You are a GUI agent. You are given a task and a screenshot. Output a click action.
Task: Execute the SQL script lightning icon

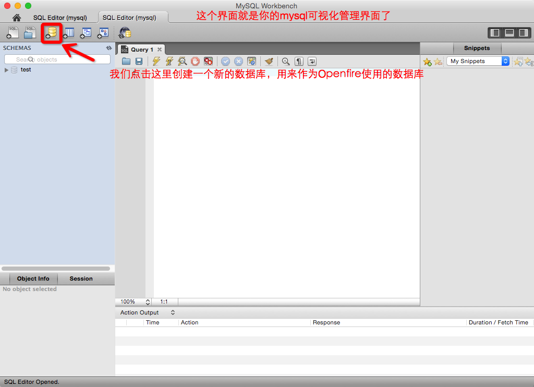156,62
